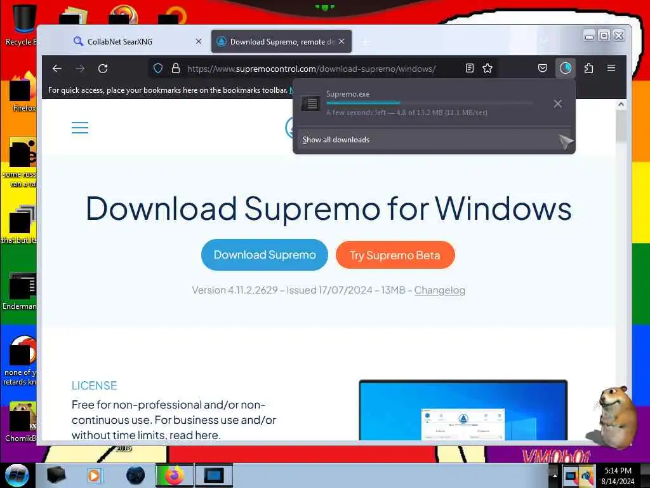
Task: Click the scrollbar up arrow
Action: click(x=621, y=105)
